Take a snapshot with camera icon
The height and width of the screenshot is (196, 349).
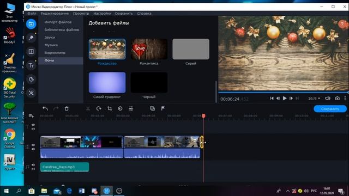point(338,98)
